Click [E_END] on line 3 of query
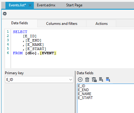The width and height of the screenshot is (134, 113). (x=33, y=40)
